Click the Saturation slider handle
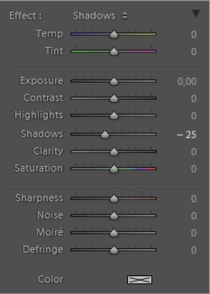Screen dimensions: 210x294 [x=114, y=169]
